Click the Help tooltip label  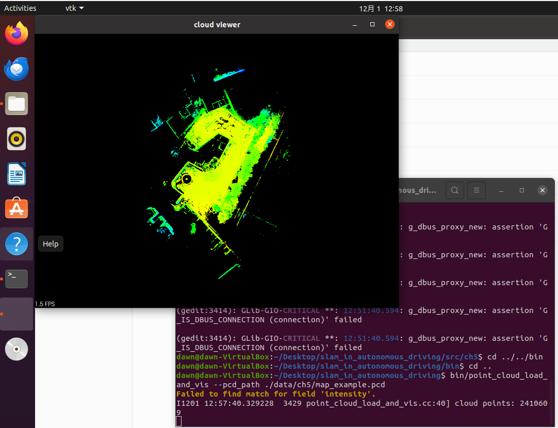(x=51, y=244)
